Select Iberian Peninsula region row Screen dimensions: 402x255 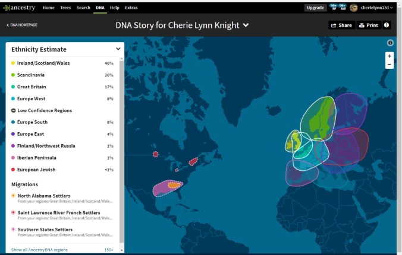pos(62,158)
